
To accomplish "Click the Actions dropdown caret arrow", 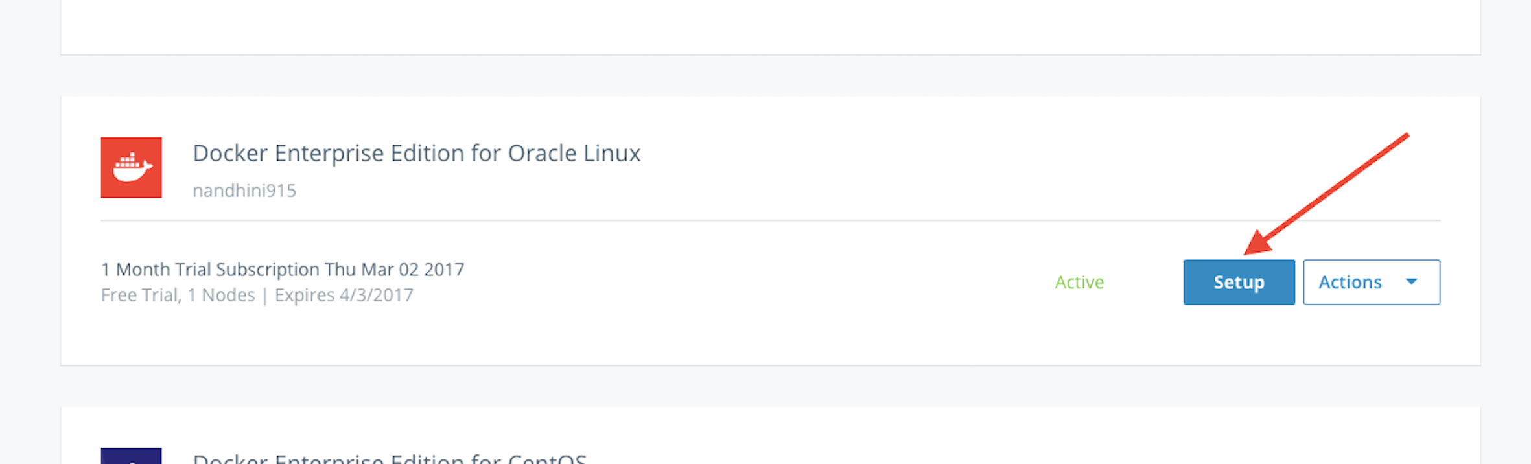I will [1411, 282].
